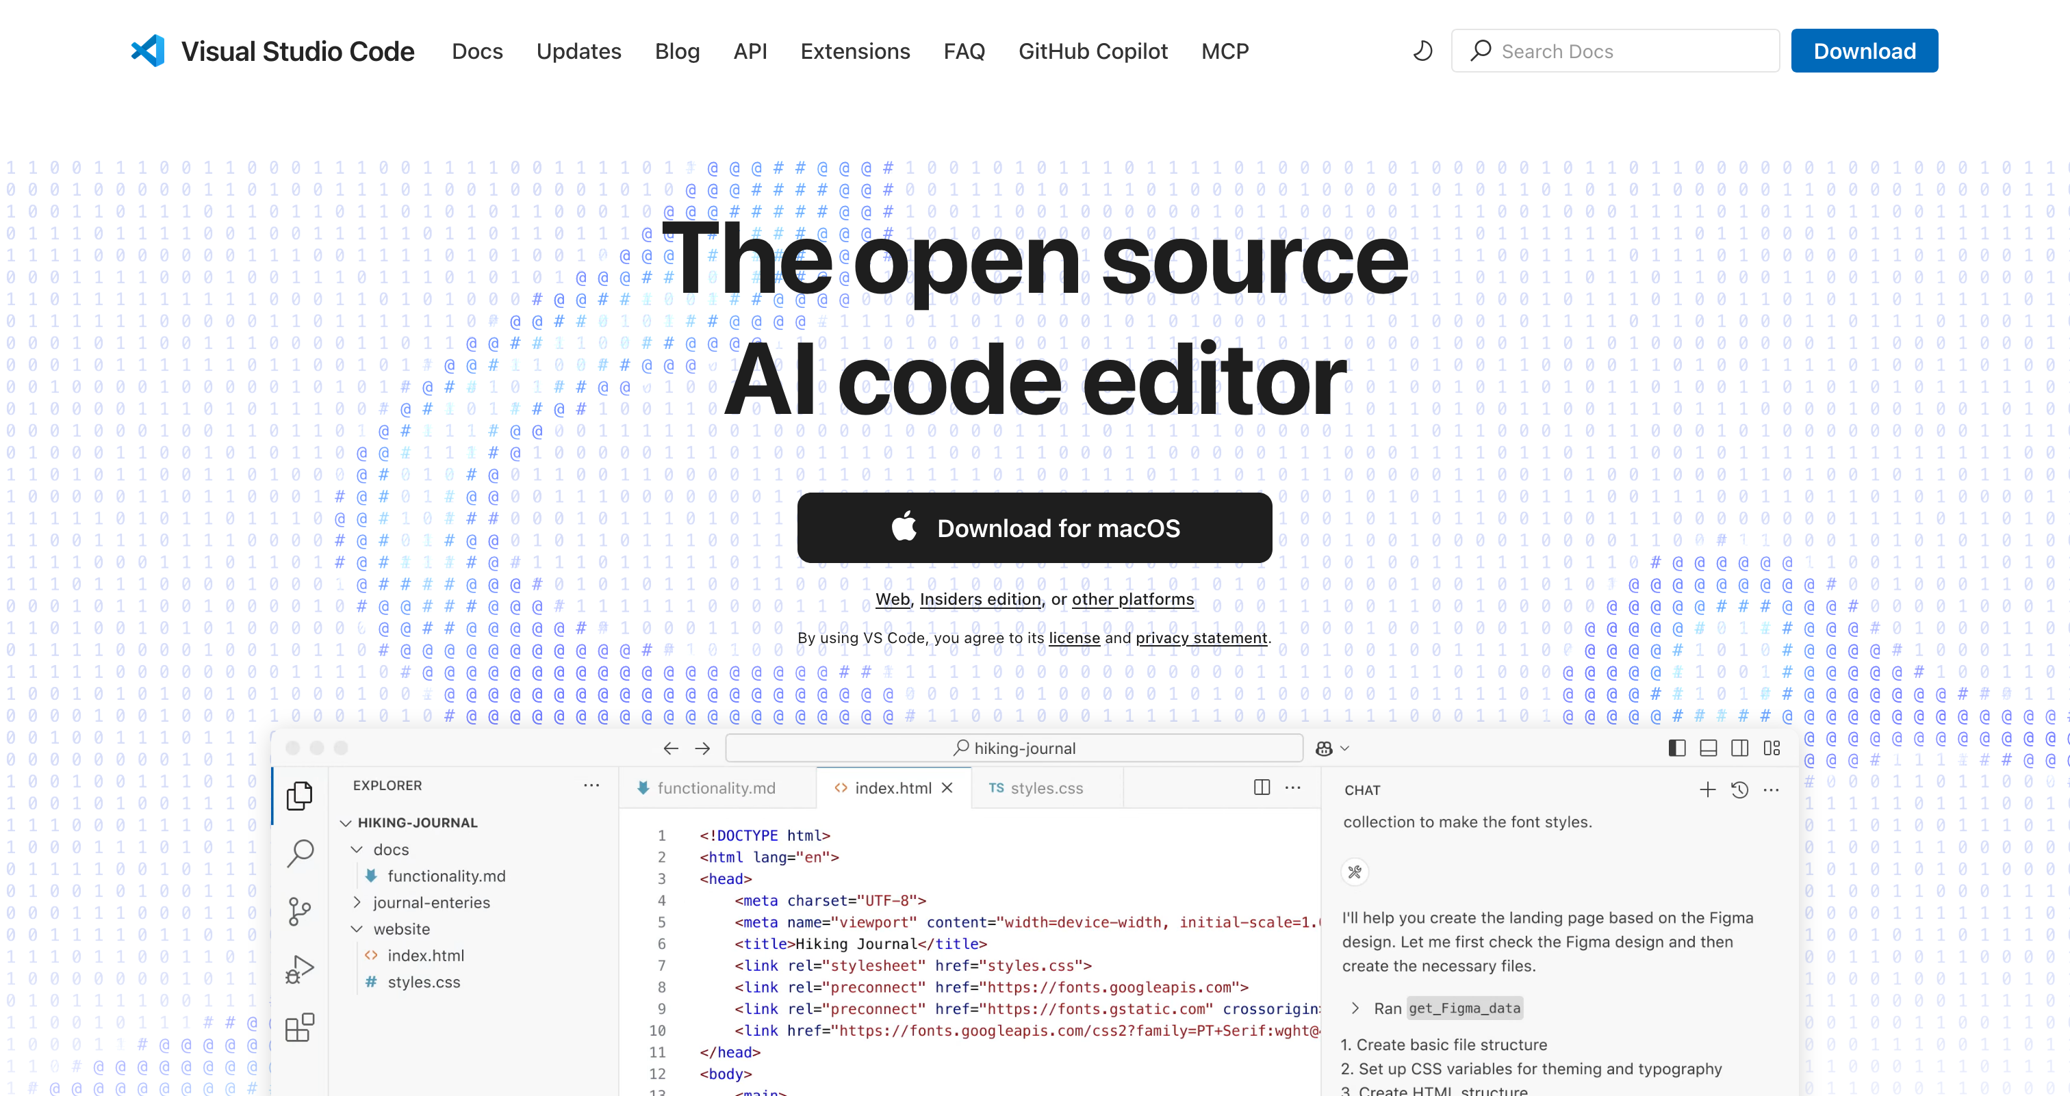
Task: Open the MCP navigation link
Action: (1225, 51)
